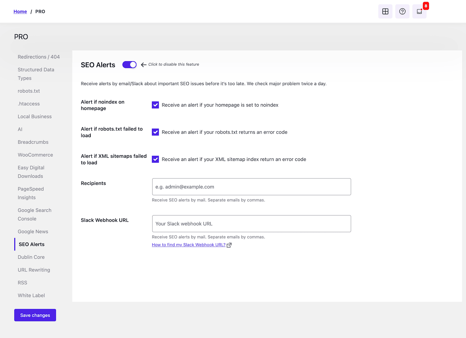Uncheck alert for XML sitemap index error

click(155, 159)
